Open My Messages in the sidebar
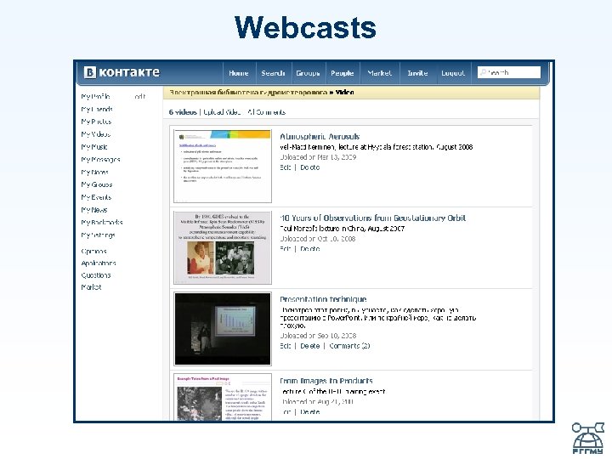 point(100,159)
